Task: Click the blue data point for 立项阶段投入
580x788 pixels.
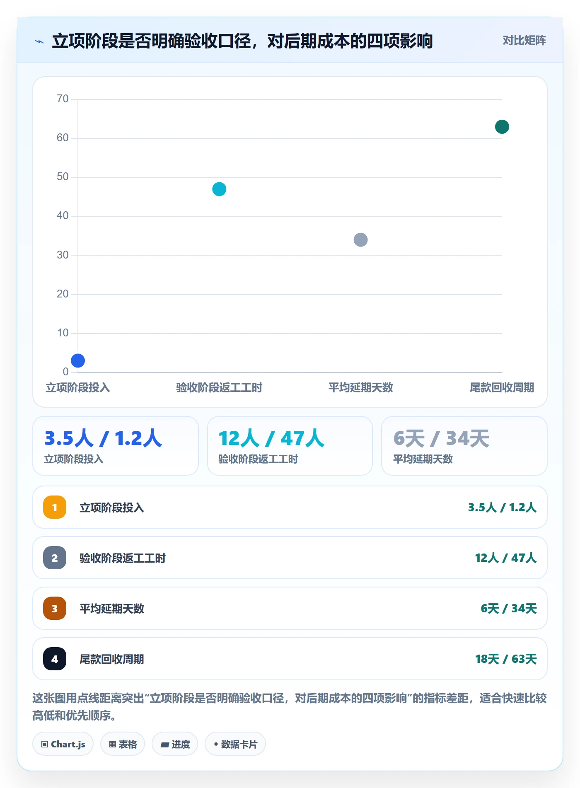Action: (x=78, y=360)
